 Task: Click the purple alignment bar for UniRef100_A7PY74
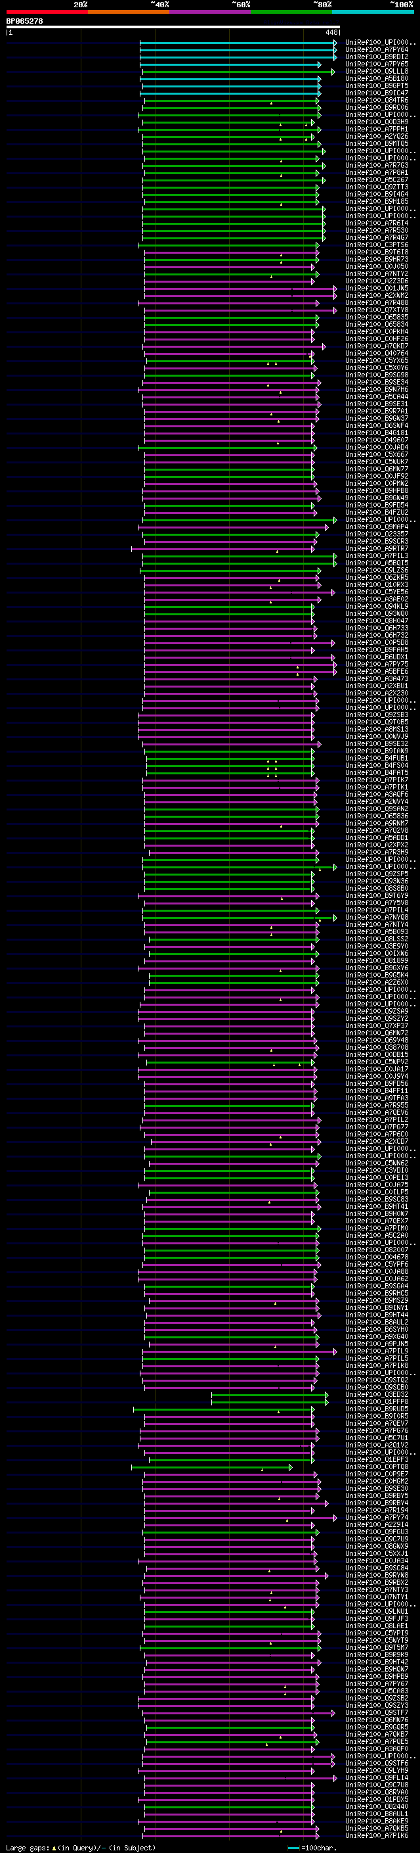pyautogui.click(x=240, y=1517)
